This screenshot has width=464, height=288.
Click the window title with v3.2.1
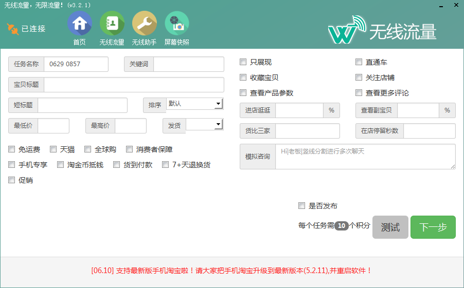click(47, 5)
